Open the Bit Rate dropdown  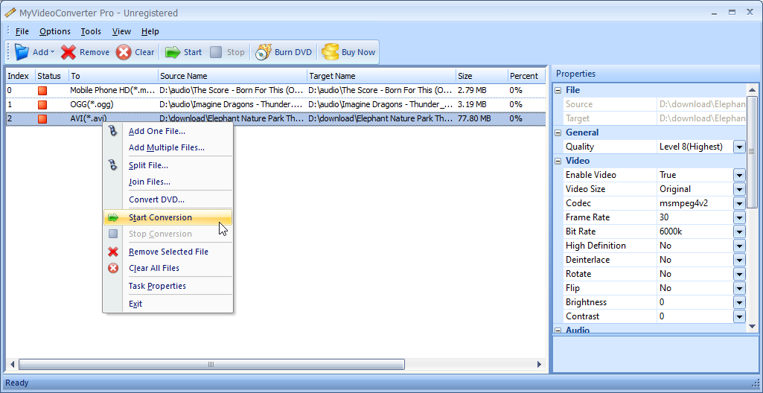pyautogui.click(x=739, y=231)
